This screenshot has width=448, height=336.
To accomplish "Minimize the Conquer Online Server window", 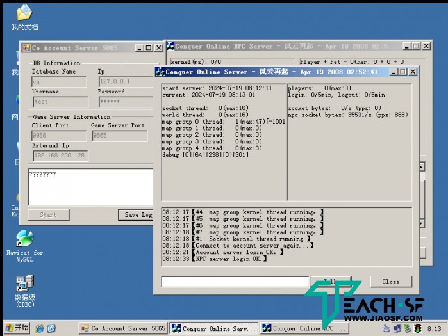I will [394, 72].
